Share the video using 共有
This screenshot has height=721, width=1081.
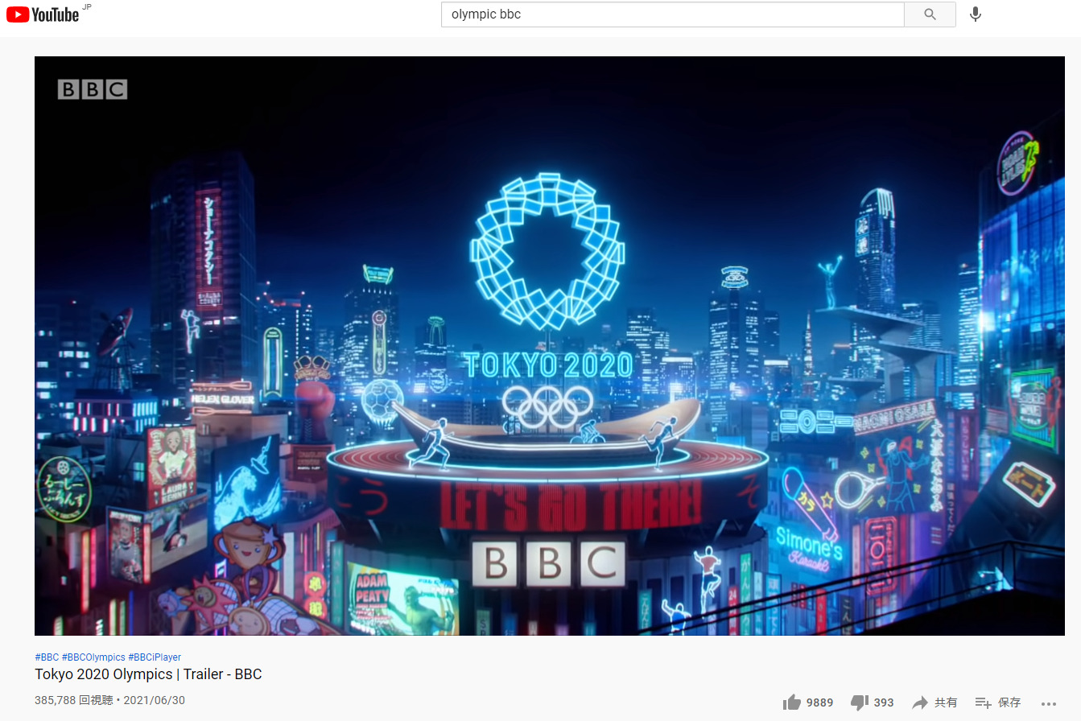[x=935, y=702]
